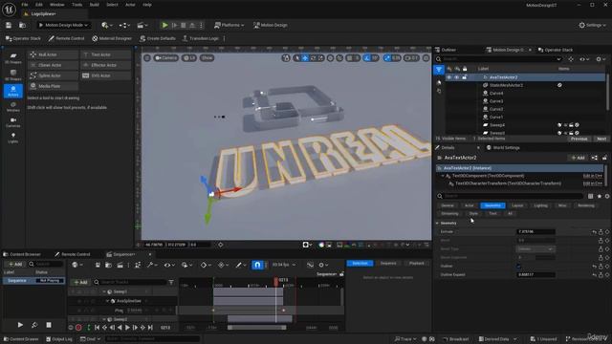Viewport: 612px width, 344px height.
Task: Select StaticMeshActor2 in the outliner
Action: tap(506, 85)
